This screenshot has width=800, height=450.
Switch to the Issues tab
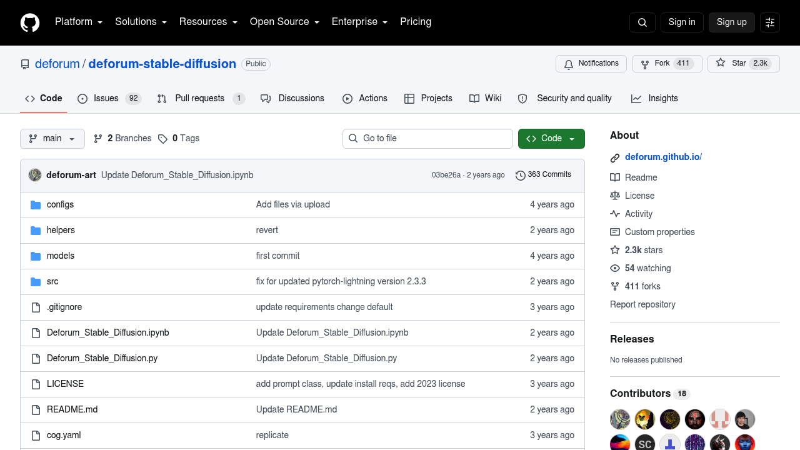(109, 99)
